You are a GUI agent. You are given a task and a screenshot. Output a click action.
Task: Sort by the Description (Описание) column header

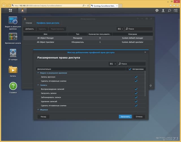tap(133, 34)
